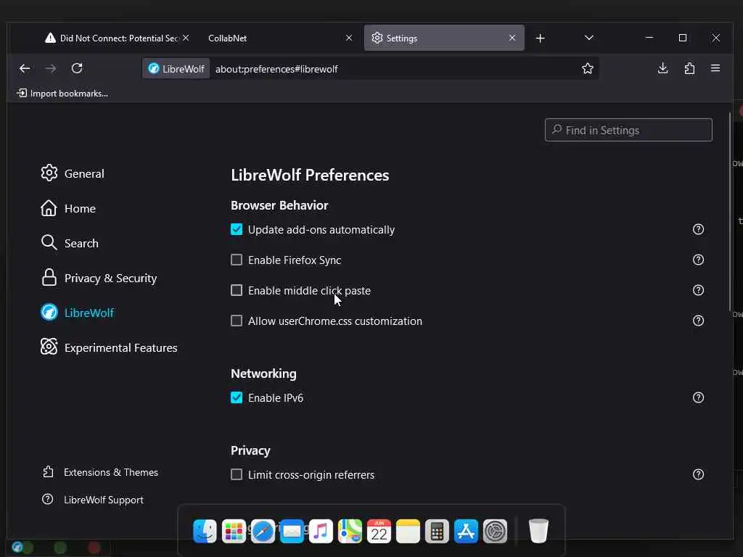Open Music app from the dock
The width and height of the screenshot is (743, 557).
[x=321, y=531]
